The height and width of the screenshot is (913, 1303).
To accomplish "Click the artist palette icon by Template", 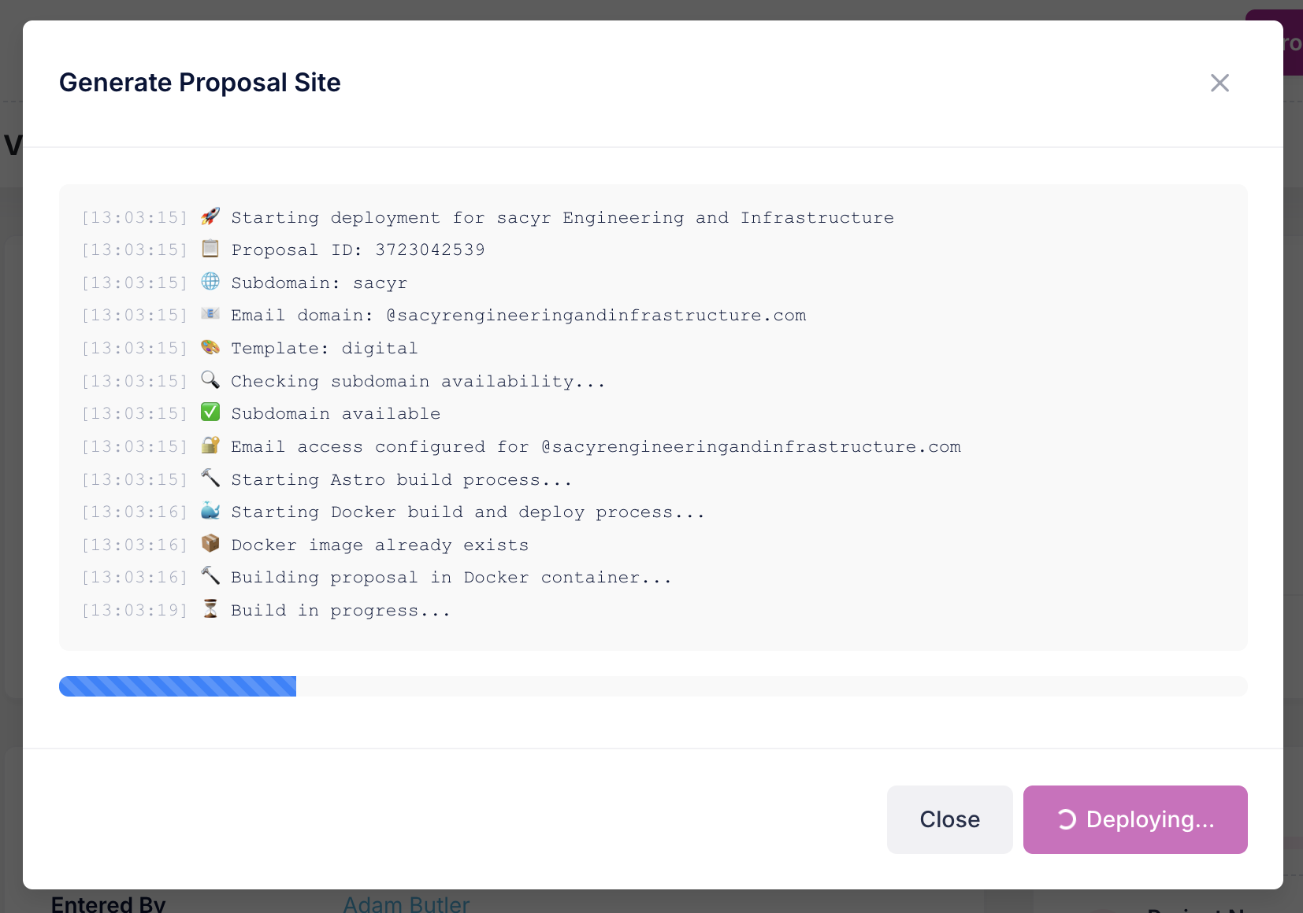I will 210,347.
